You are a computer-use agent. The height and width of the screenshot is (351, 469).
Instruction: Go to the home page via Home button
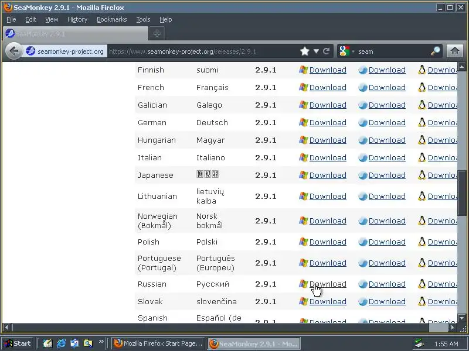point(455,51)
